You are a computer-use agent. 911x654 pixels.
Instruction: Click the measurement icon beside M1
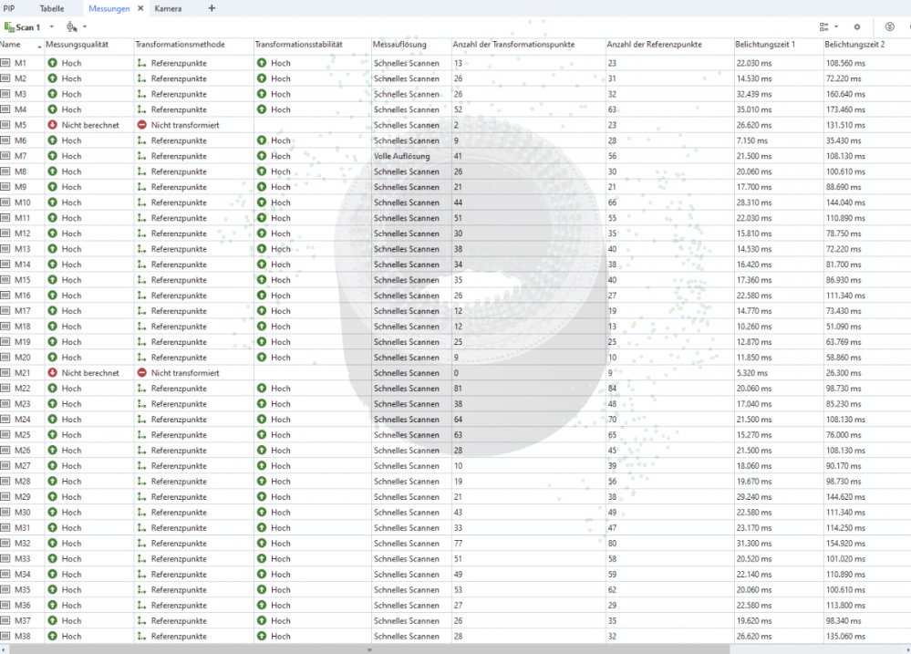click(x=5, y=63)
